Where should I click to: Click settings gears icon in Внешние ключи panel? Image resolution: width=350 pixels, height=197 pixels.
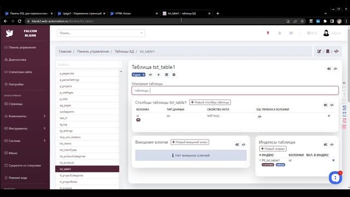pyautogui.click(x=237, y=144)
